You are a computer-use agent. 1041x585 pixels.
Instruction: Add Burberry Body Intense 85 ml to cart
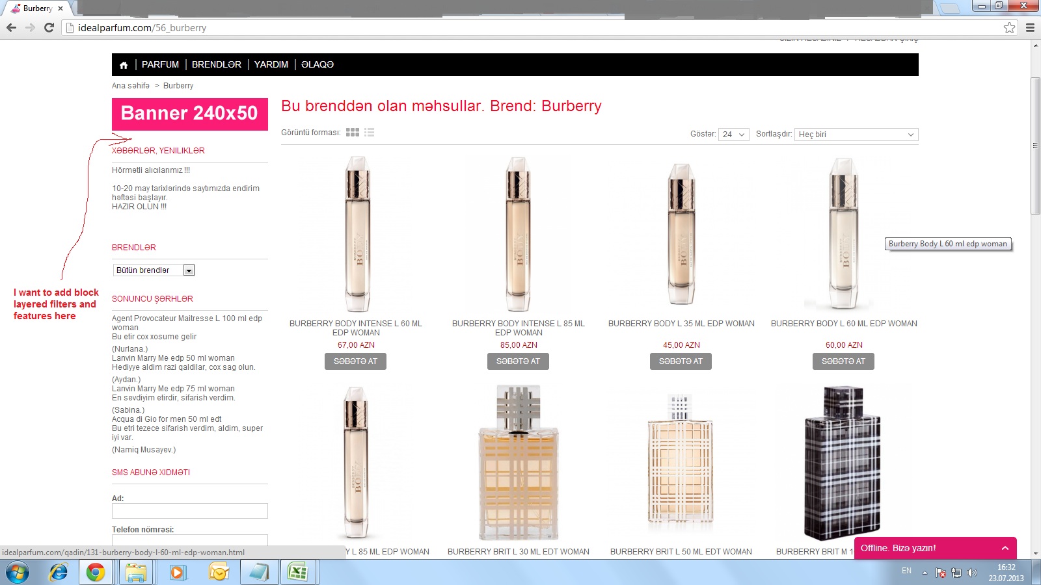(518, 361)
